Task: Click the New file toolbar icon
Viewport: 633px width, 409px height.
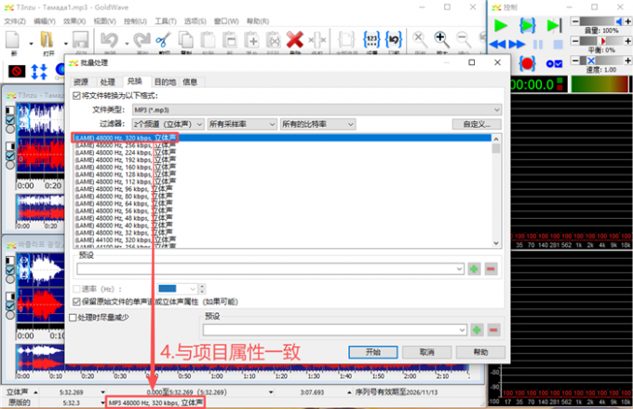Action: click(14, 41)
